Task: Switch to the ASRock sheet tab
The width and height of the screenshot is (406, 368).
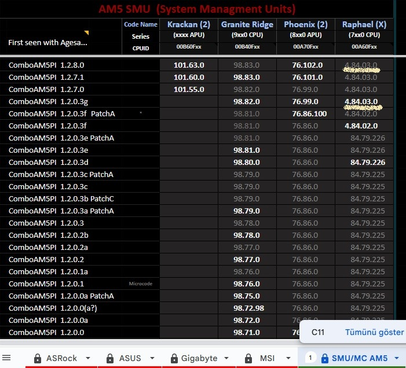Action: [61, 358]
